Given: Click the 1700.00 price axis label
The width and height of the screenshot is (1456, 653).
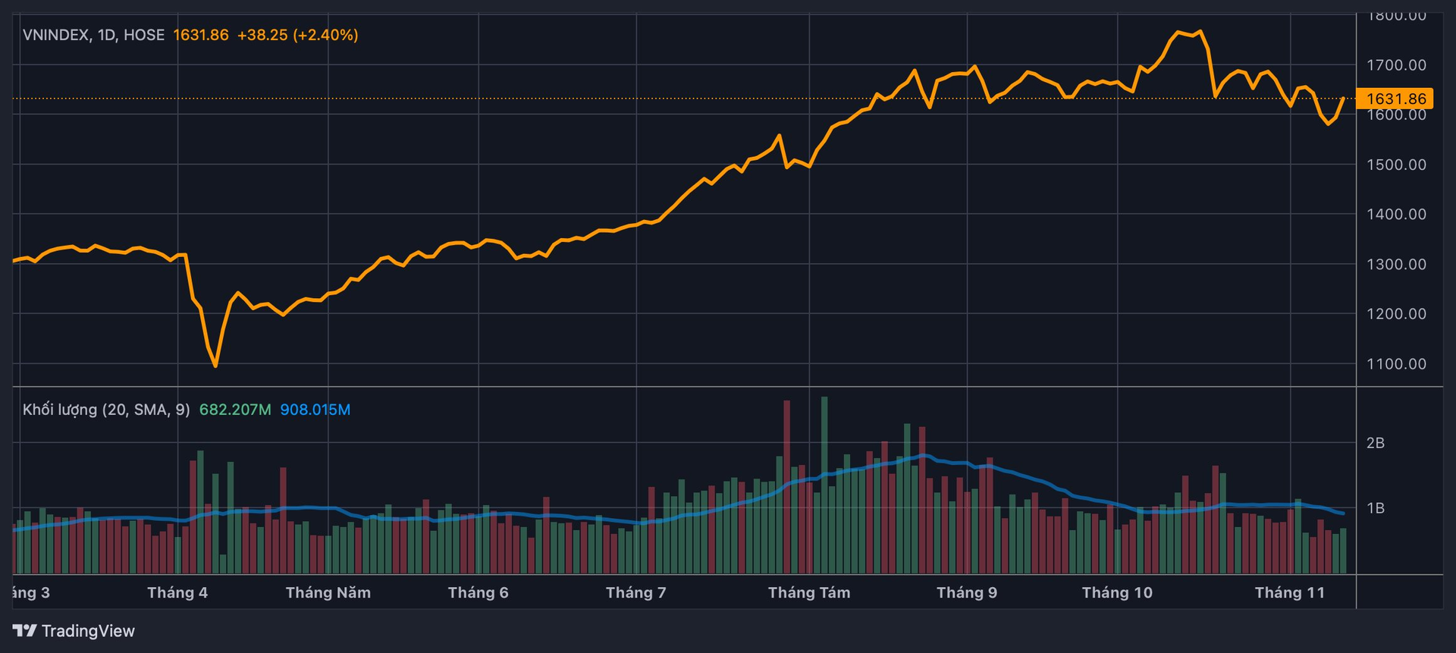Looking at the screenshot, I should pyautogui.click(x=1396, y=65).
